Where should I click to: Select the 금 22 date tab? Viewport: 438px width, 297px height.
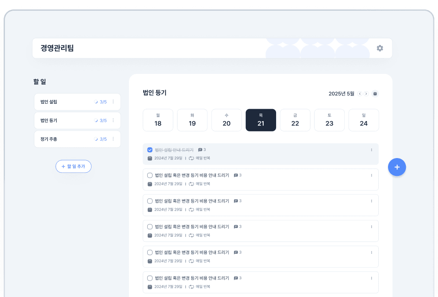tap(295, 120)
